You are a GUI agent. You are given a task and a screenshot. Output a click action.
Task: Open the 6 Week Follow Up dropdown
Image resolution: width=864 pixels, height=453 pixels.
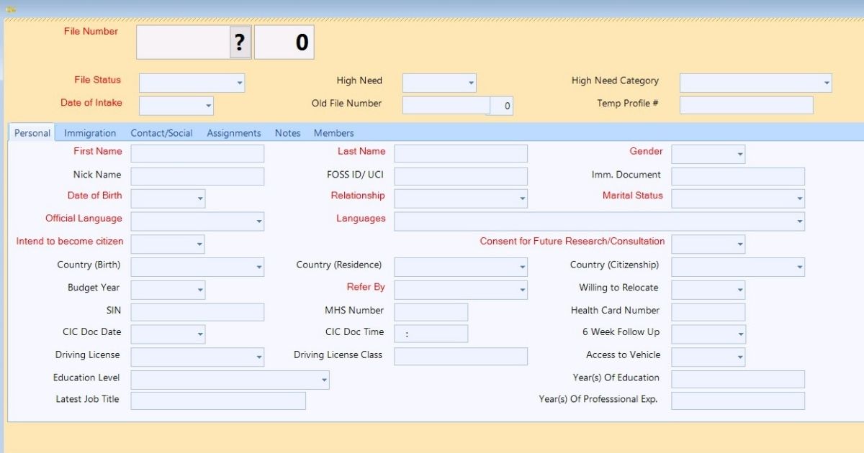click(x=739, y=334)
